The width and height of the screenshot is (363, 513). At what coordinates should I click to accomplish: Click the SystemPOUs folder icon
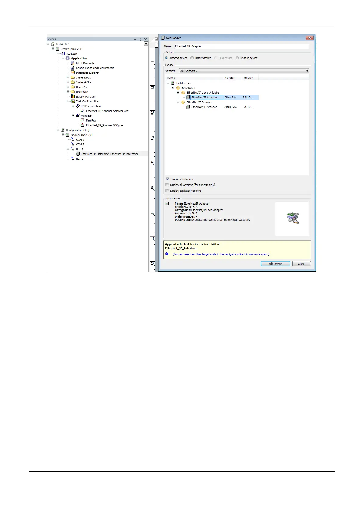(73, 82)
